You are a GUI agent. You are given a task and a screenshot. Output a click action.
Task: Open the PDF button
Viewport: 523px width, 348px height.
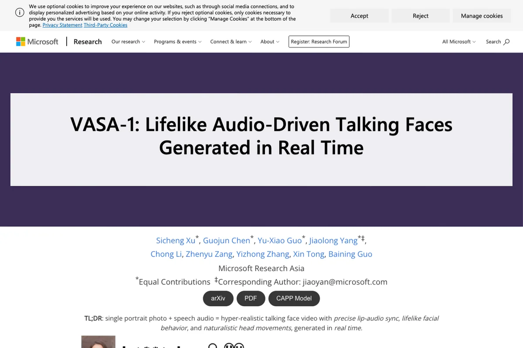tap(251, 298)
